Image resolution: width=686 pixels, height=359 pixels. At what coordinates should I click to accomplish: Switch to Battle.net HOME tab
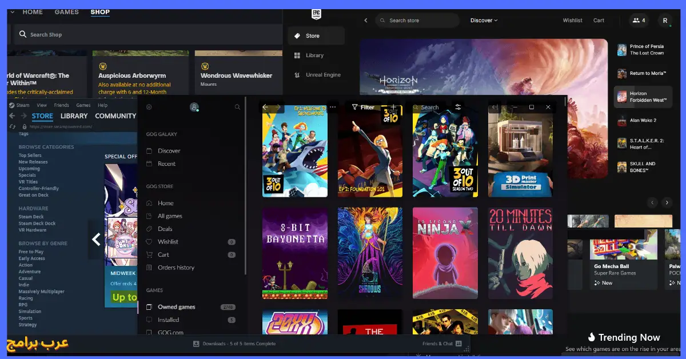pos(33,12)
